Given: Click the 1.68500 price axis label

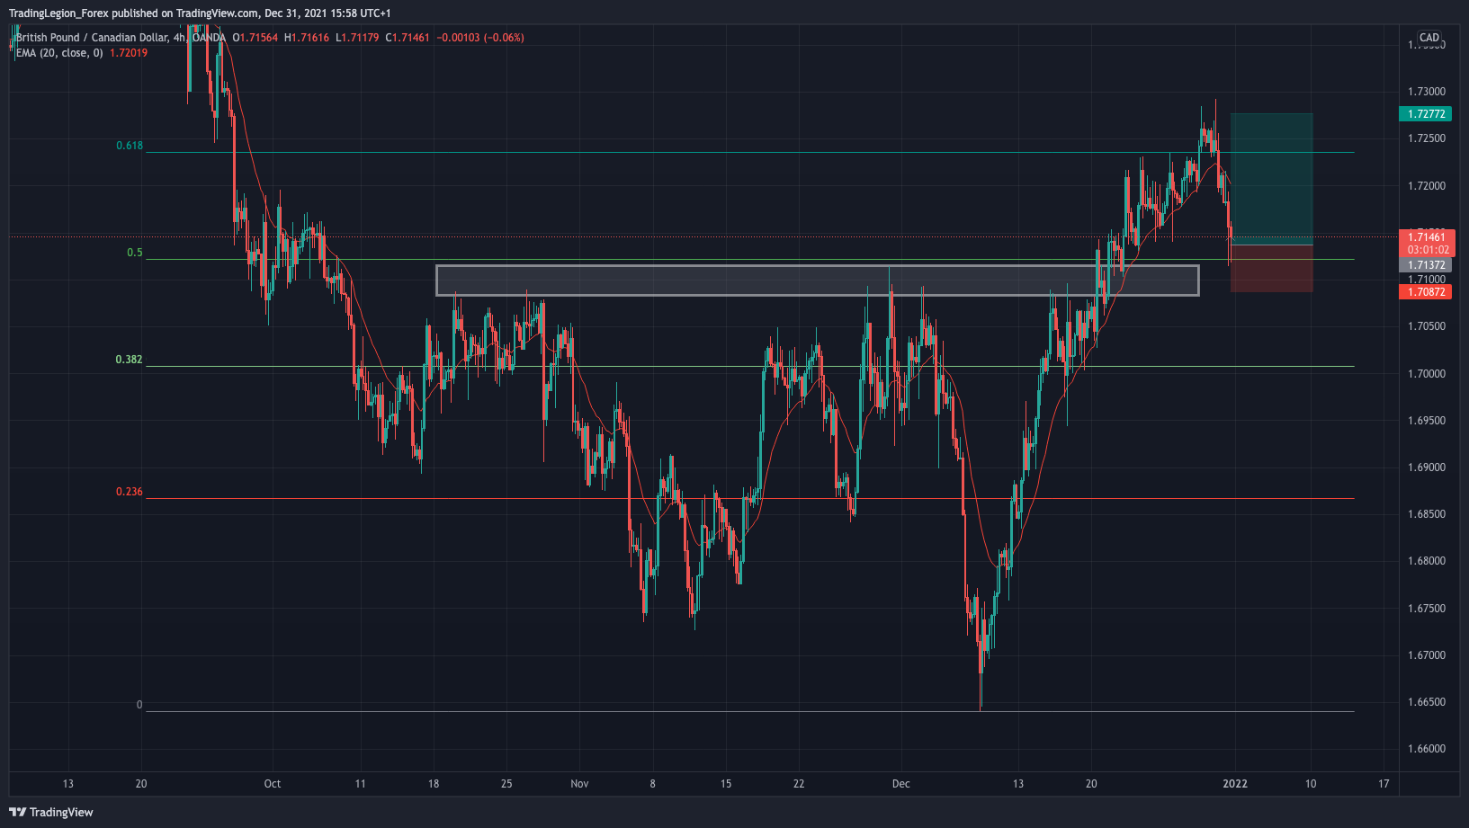Looking at the screenshot, I should click(x=1427, y=514).
